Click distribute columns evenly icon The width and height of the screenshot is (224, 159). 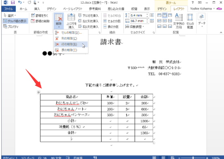pos(152,21)
